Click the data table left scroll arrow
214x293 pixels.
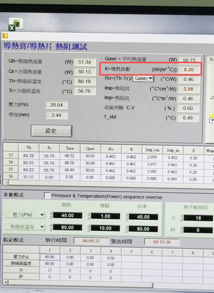pos(6,183)
